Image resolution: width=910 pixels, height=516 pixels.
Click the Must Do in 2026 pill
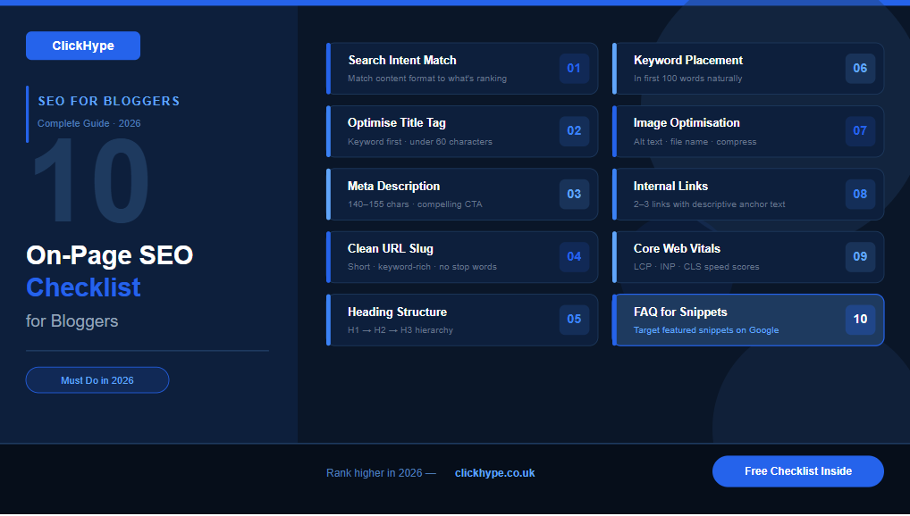click(x=97, y=379)
